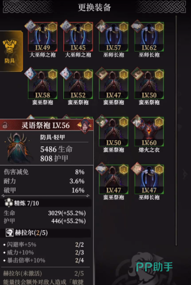Pick the LV.57 巫师长袍 item
The width and height of the screenshot is (191, 285).
(x=114, y=37)
